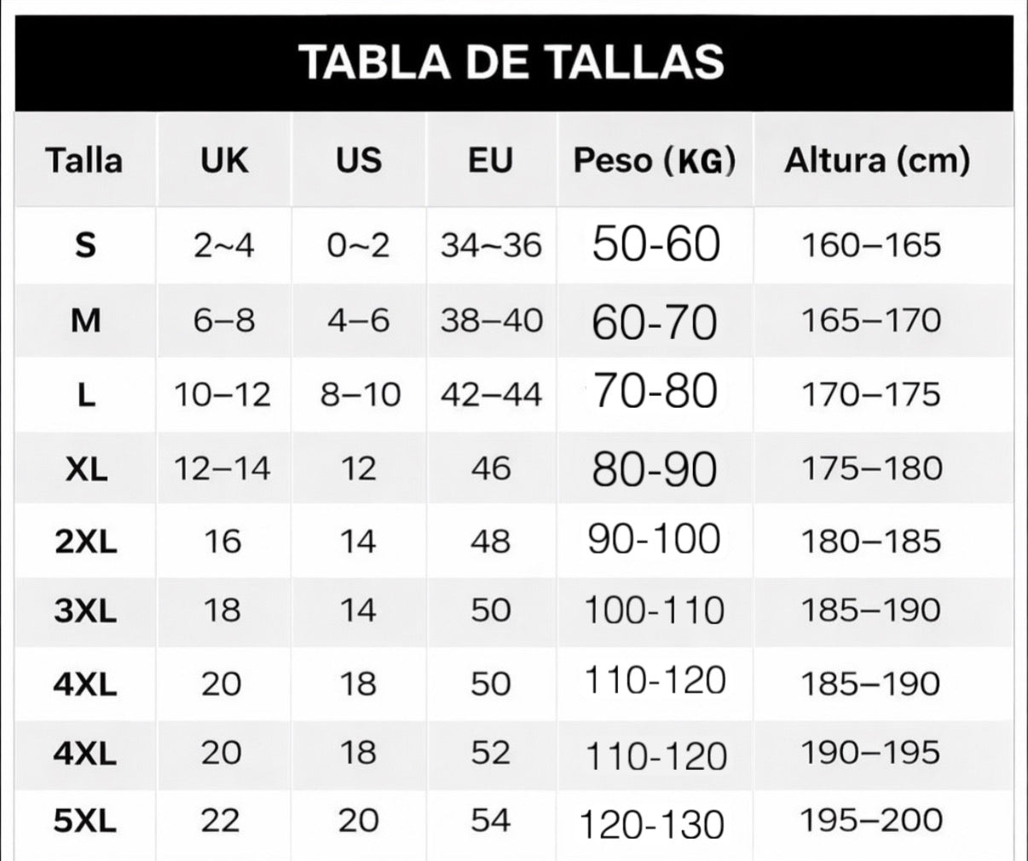Screen dimensions: 1028x861
Task: Click the 195–200 height cell
Action: pyautogui.click(x=871, y=820)
